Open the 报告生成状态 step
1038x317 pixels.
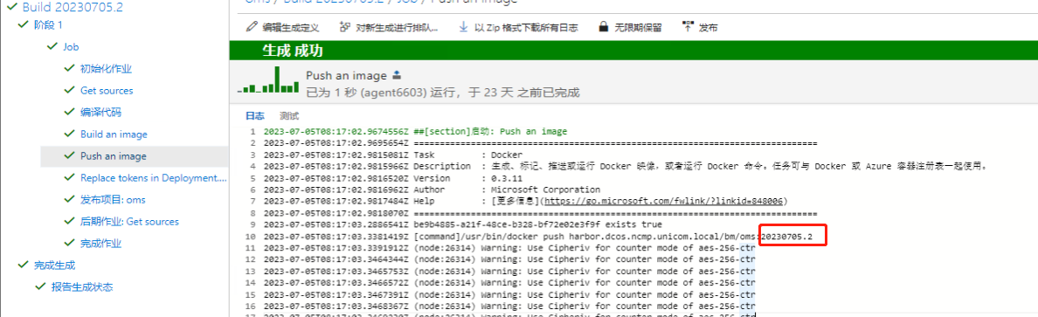82,287
